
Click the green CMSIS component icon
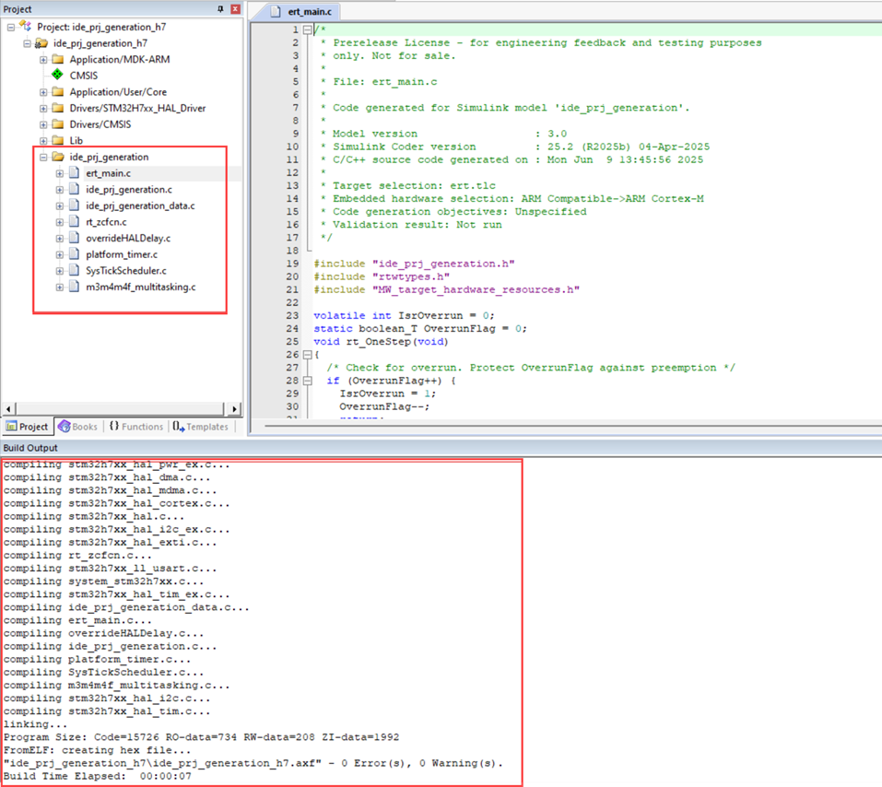pos(58,76)
